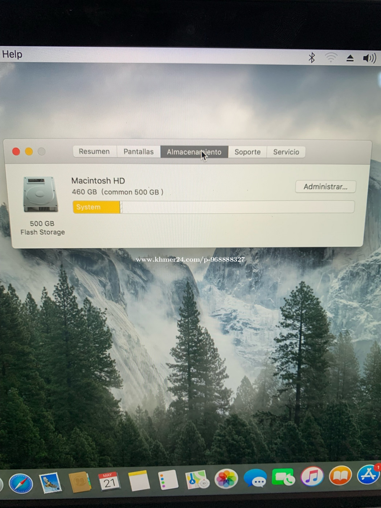
Task: Switch to the Pantallas tab
Action: point(139,152)
